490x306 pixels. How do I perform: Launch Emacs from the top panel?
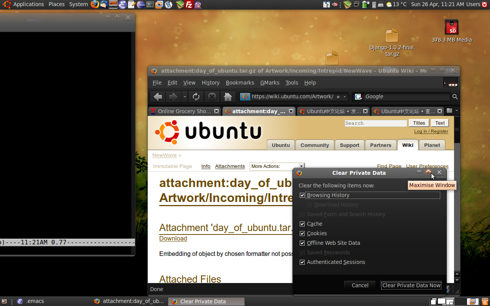pyautogui.click(x=122, y=5)
